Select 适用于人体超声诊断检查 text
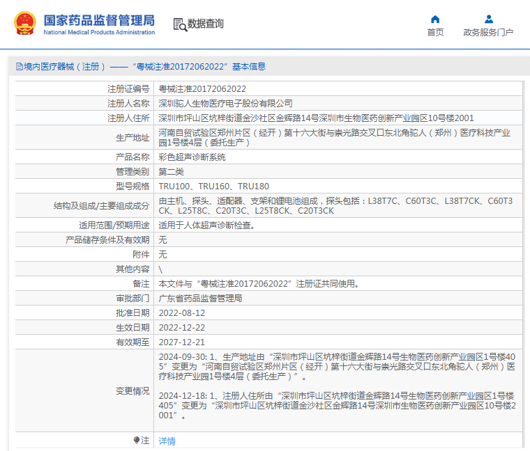This screenshot has height=451, width=530. point(206,225)
